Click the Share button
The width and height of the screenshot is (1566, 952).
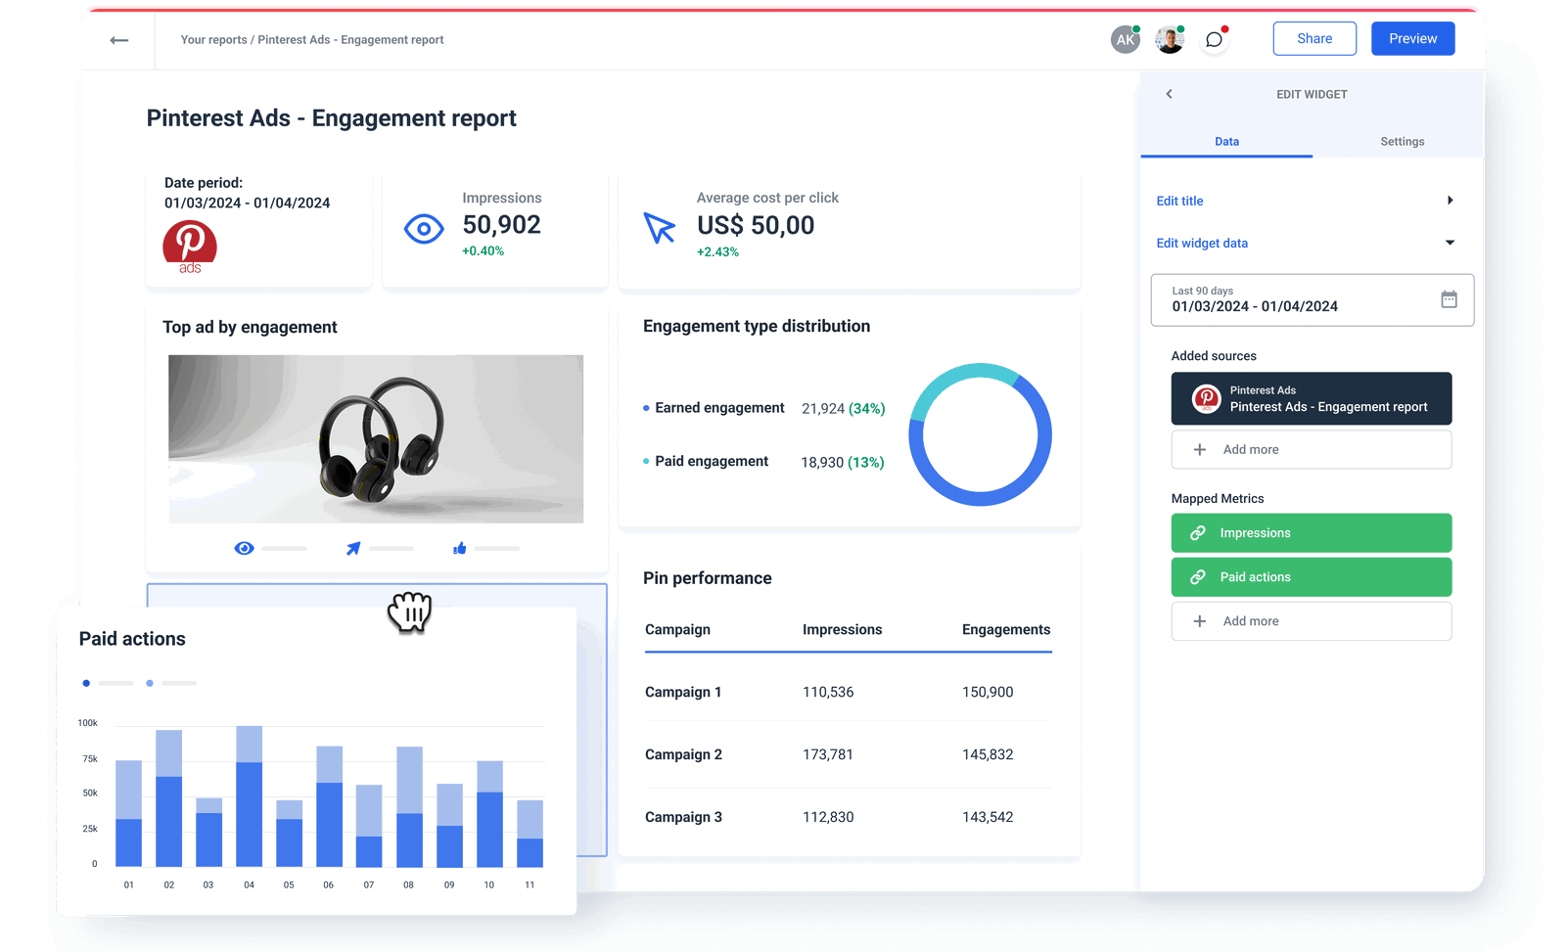[1314, 38]
